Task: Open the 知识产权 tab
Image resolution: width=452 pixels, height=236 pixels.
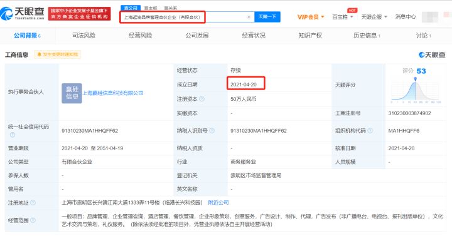Action: (310, 35)
